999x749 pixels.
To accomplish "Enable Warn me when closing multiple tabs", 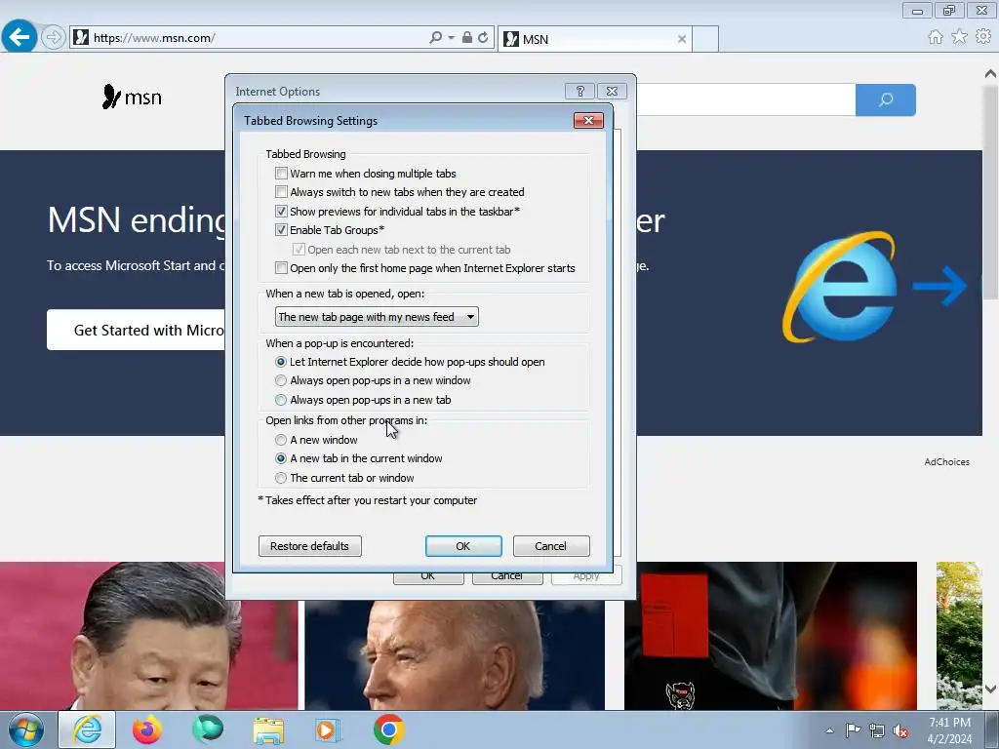I will pos(281,174).
